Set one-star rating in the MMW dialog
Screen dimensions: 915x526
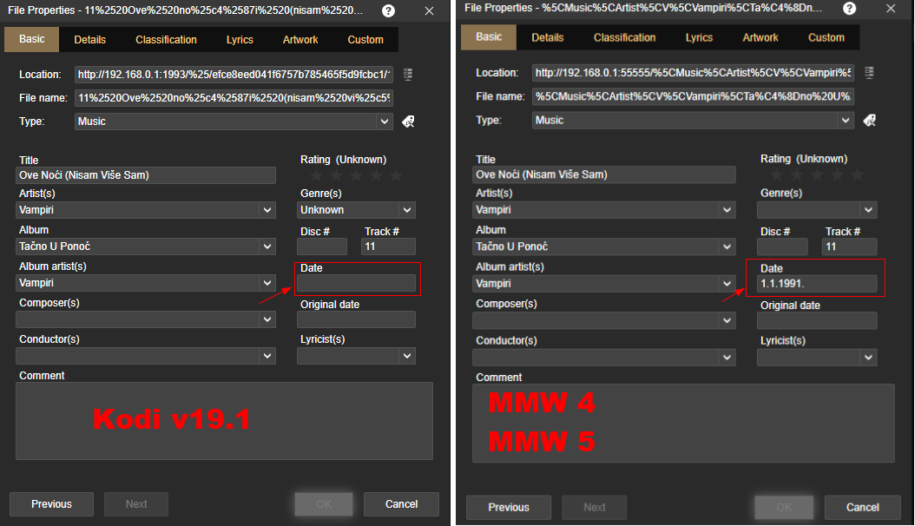coord(778,174)
